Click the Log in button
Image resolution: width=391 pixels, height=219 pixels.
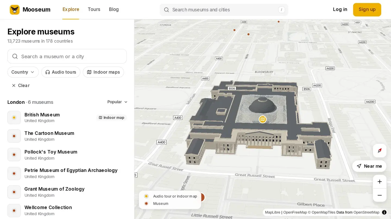pos(340,9)
